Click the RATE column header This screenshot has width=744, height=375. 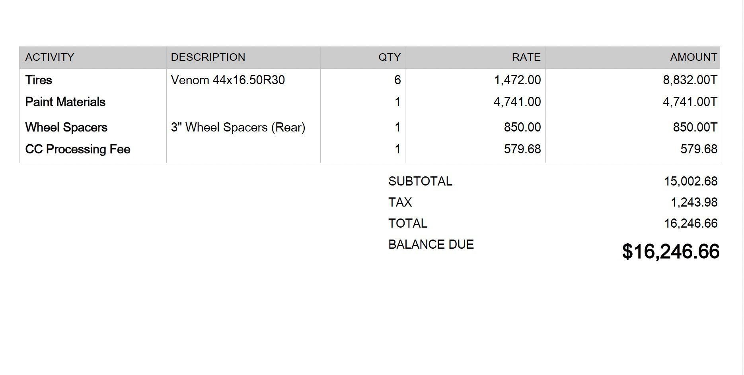tap(526, 57)
